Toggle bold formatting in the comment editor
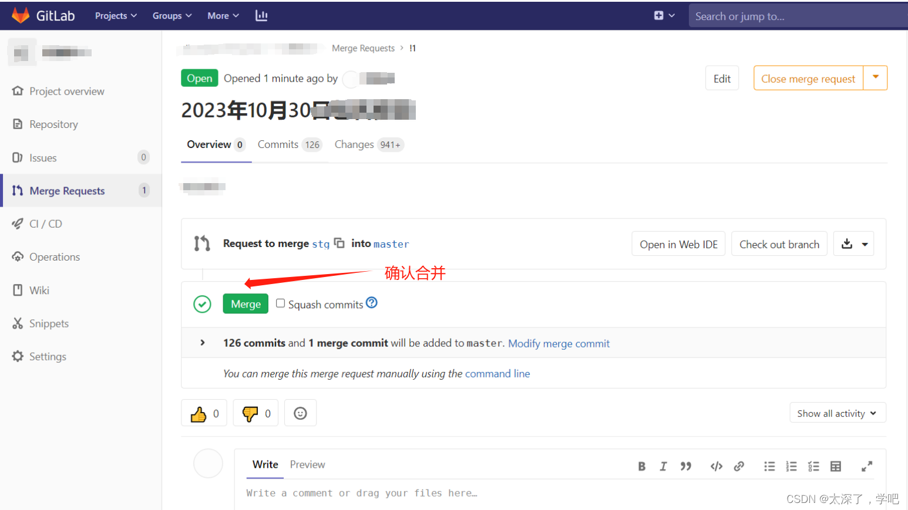Screen dimensions: 908x510 (x=641, y=466)
